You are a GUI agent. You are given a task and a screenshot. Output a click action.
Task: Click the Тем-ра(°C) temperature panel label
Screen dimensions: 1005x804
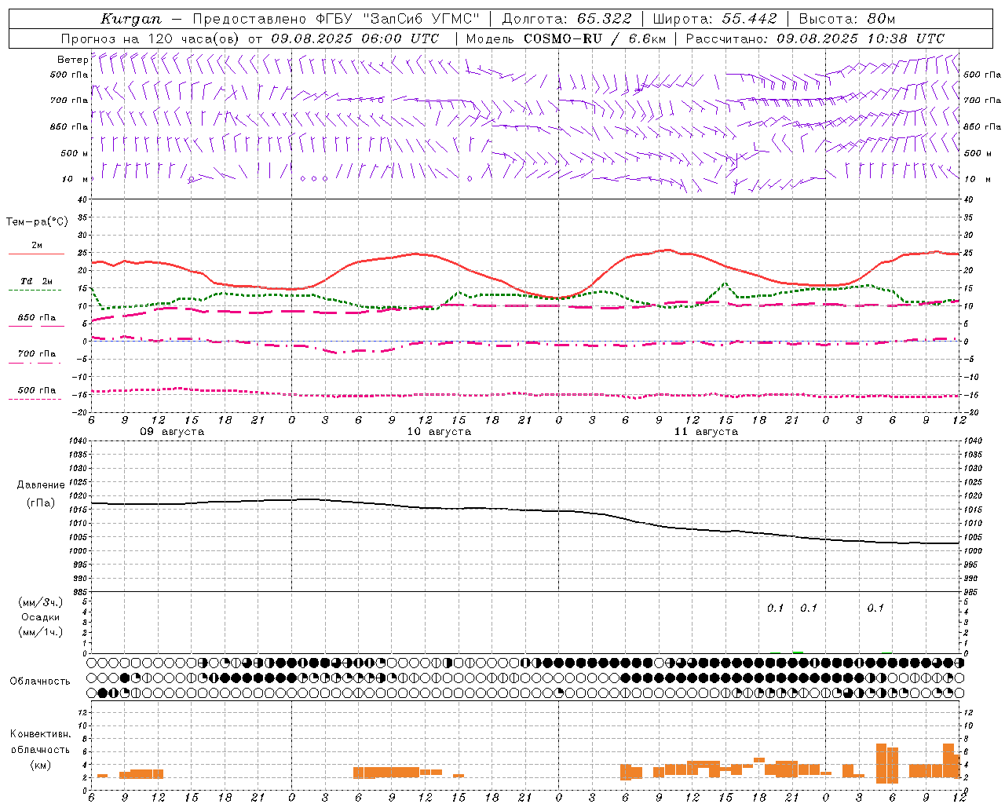[x=37, y=222]
